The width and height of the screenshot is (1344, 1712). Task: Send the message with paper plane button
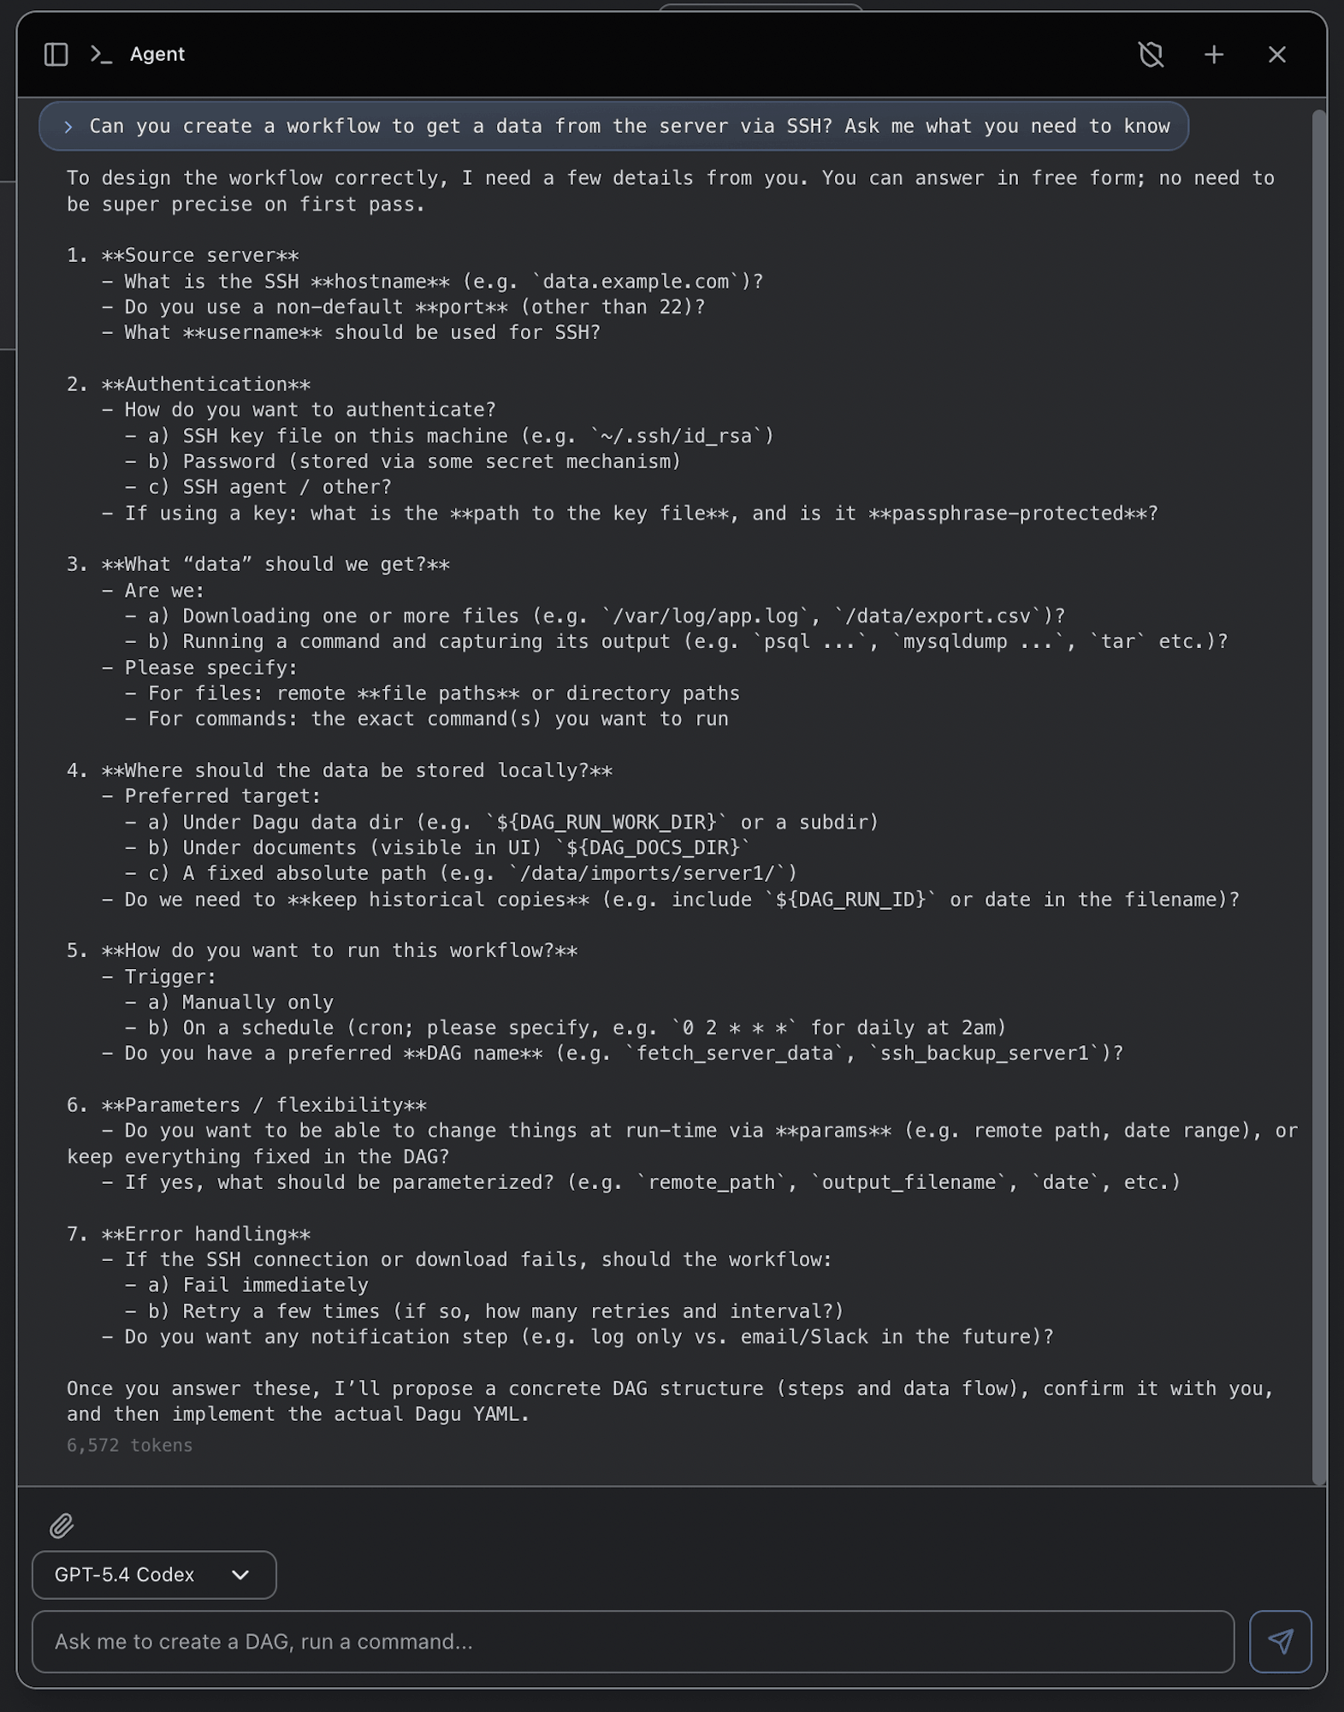tap(1280, 1641)
